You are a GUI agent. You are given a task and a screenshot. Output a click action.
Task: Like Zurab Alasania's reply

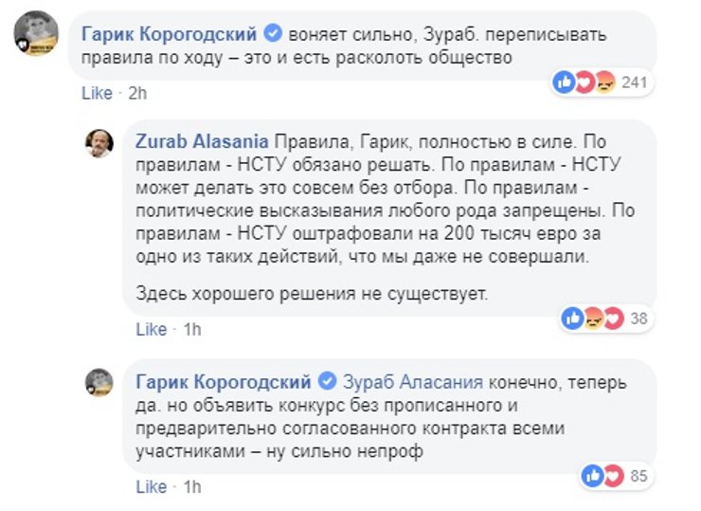coord(151,329)
